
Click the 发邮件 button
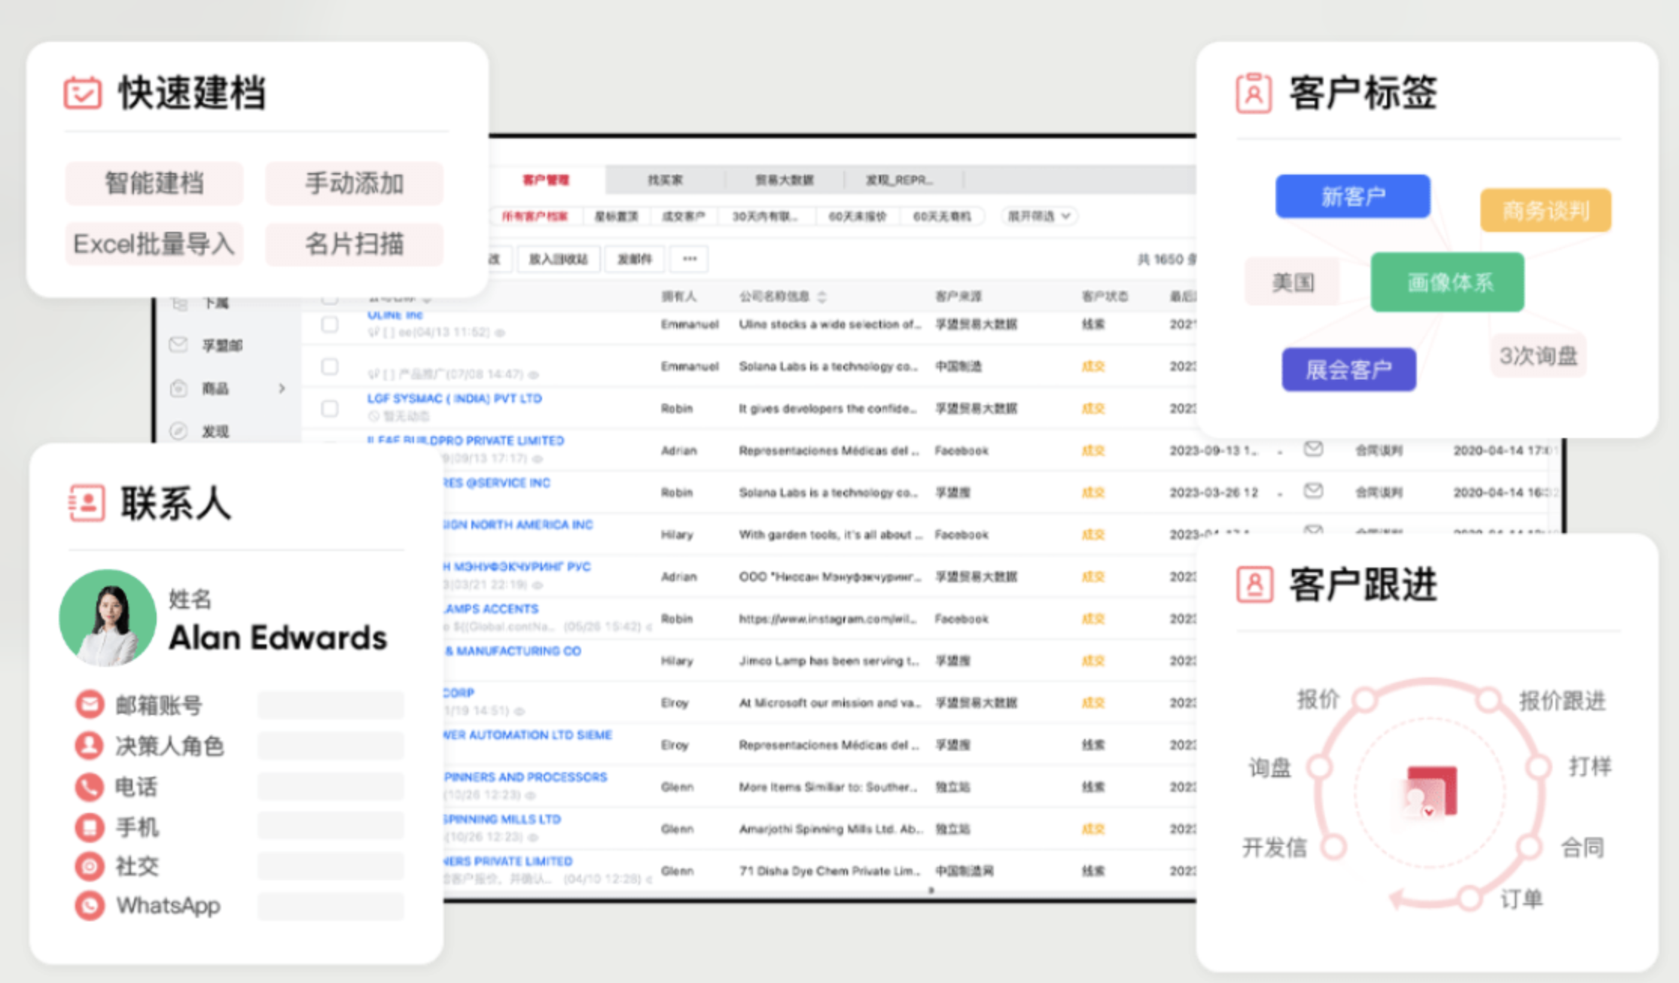click(x=633, y=259)
